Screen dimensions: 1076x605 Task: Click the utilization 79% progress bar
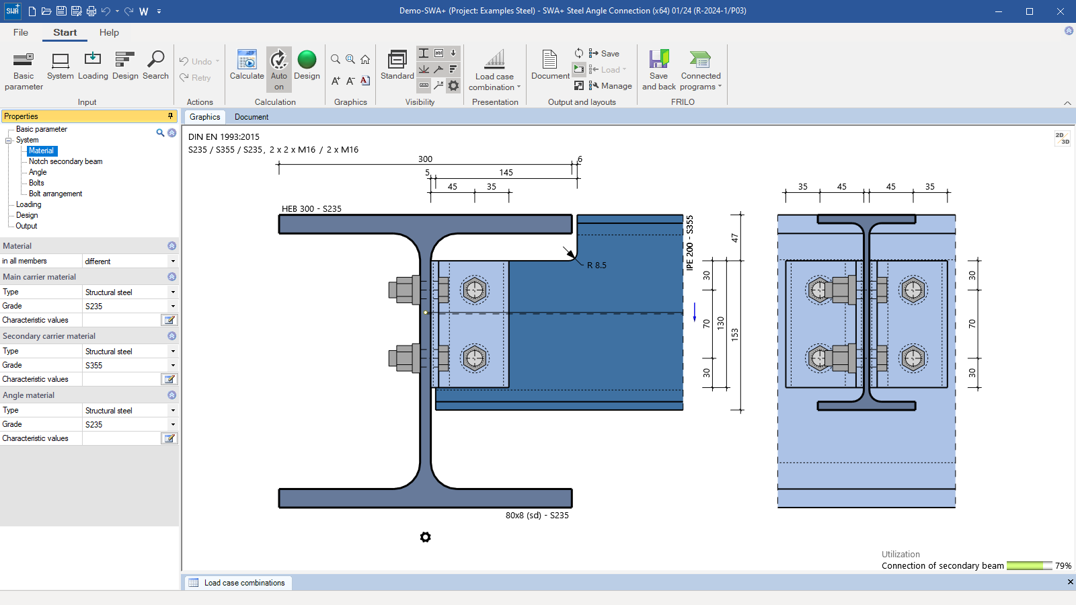point(1030,566)
